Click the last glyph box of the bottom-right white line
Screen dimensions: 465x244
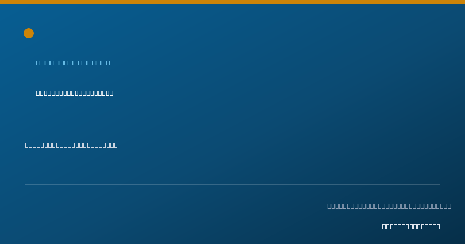[438, 226]
